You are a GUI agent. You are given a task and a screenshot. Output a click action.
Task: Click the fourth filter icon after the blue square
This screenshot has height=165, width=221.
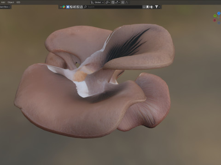pos(78,7)
